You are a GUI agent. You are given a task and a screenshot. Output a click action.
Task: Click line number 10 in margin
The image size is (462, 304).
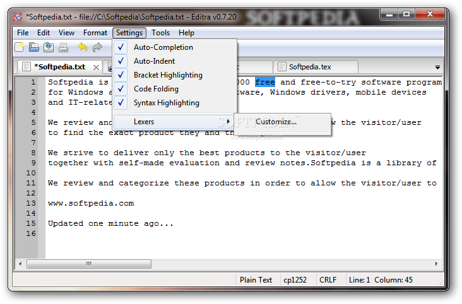31,173
